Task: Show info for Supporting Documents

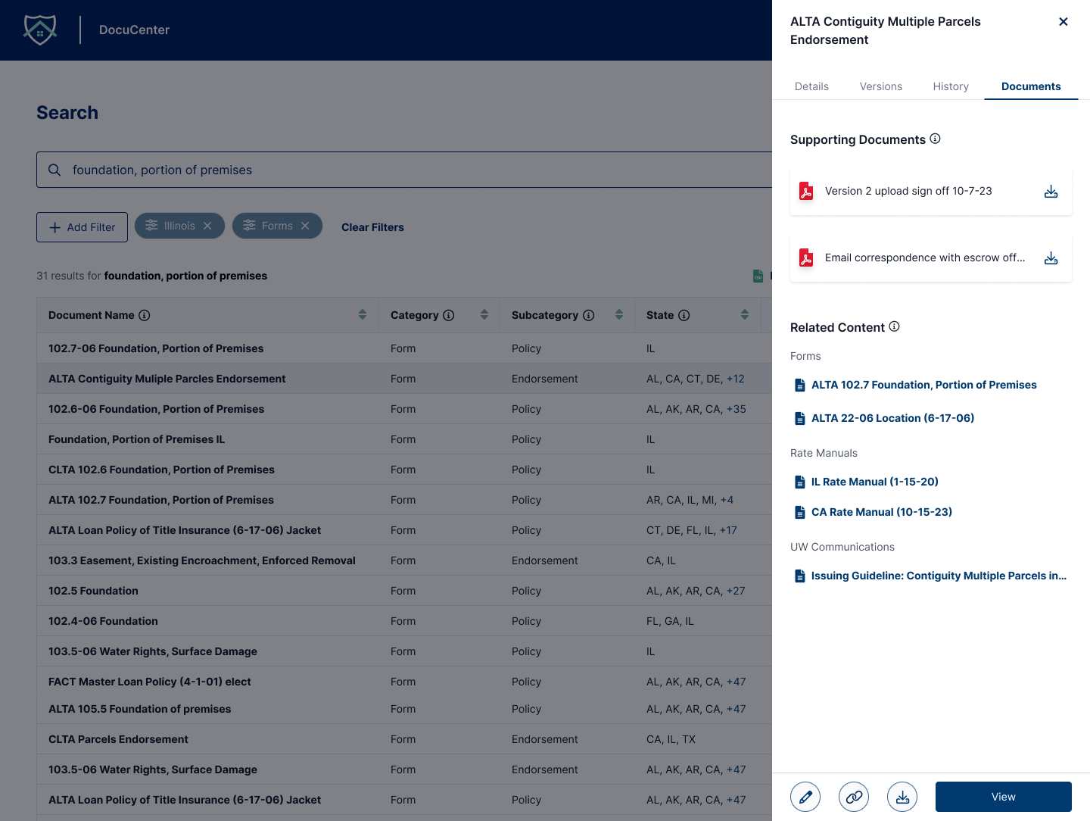Action: point(935,139)
